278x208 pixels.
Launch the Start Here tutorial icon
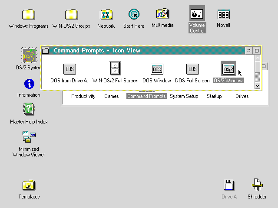point(134,14)
